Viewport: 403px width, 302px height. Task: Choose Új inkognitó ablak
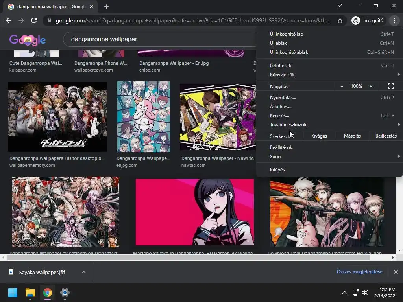pyautogui.click(x=329, y=52)
